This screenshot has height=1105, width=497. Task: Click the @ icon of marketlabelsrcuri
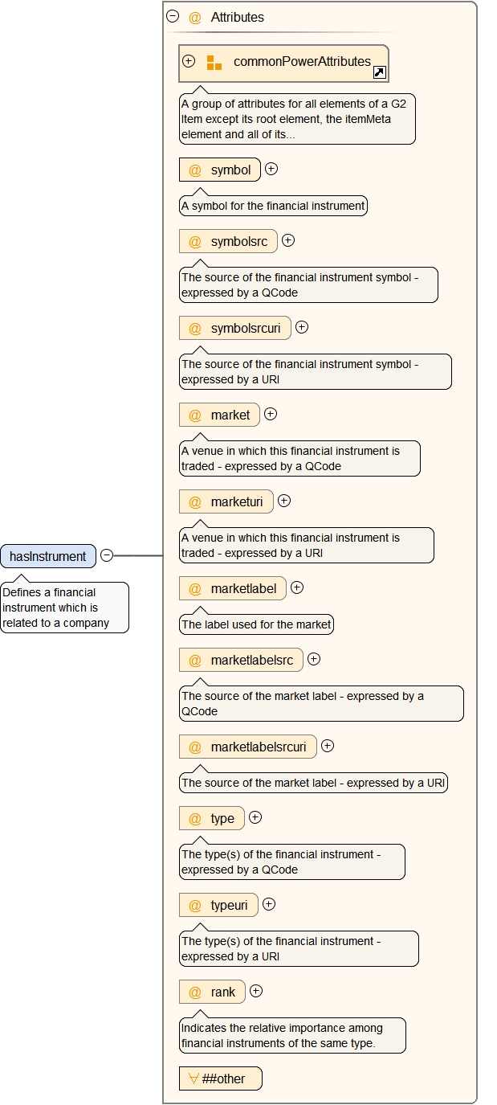(x=194, y=747)
